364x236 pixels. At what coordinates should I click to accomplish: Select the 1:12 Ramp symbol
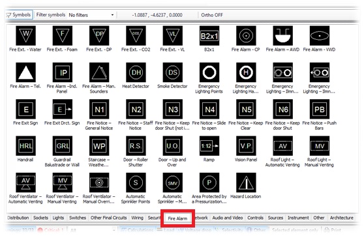click(209, 145)
